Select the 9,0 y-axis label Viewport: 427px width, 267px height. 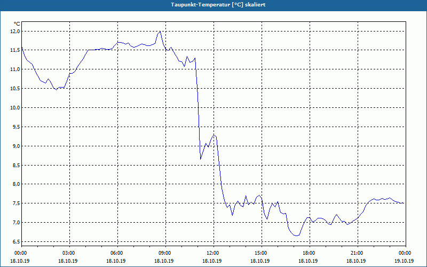coord(16,146)
